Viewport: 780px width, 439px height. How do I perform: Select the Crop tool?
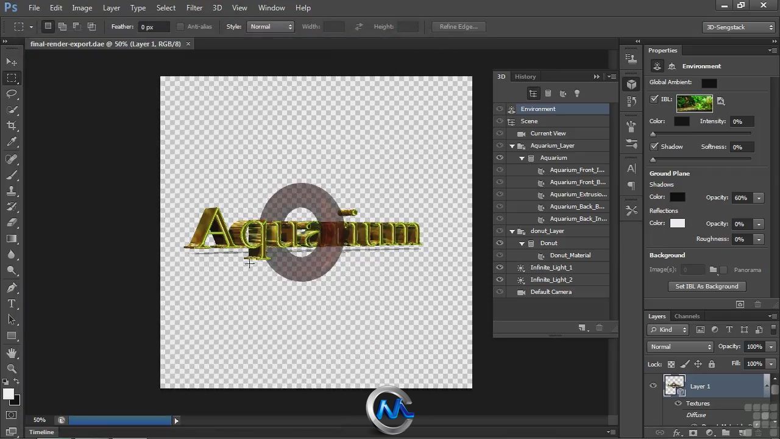12,126
